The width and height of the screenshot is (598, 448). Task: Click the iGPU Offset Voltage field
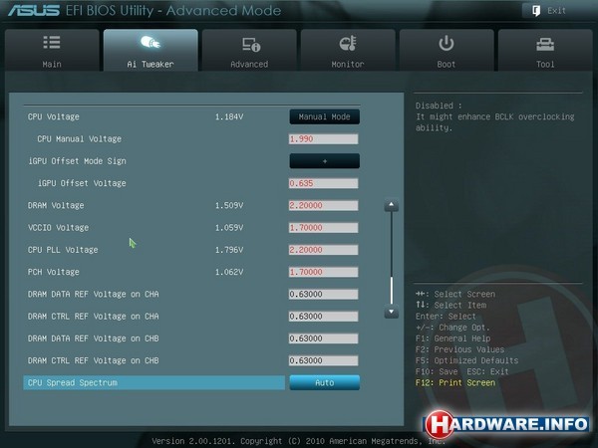coord(323,183)
